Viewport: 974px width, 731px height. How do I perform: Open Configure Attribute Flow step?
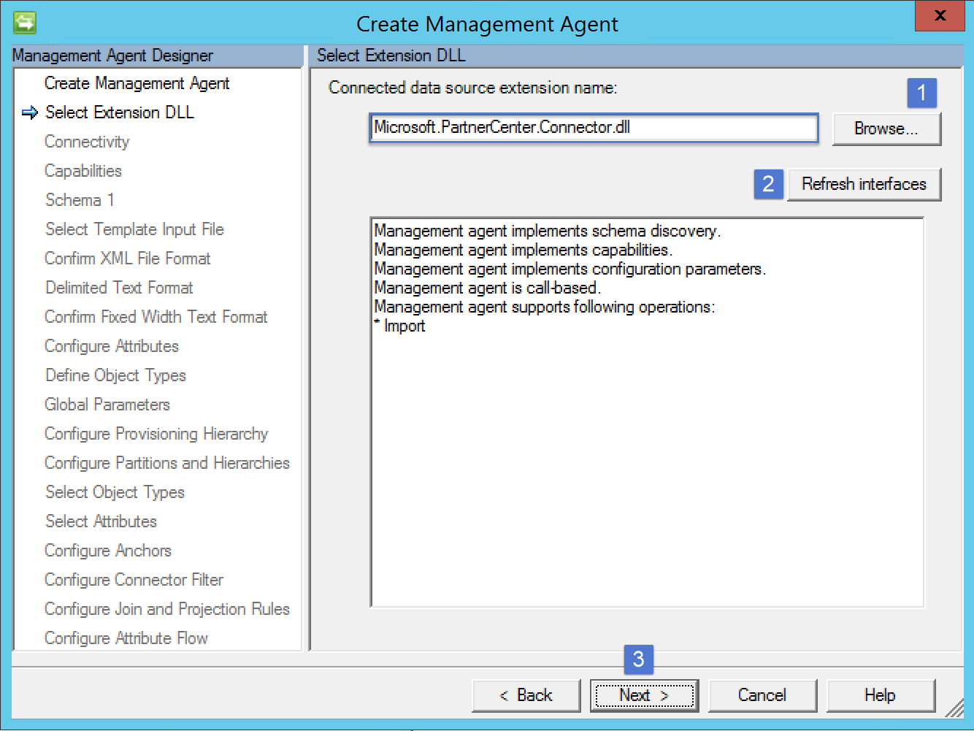coord(126,638)
